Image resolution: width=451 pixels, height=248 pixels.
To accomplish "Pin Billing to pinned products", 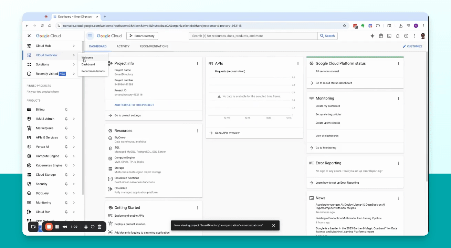I will 66,110.
